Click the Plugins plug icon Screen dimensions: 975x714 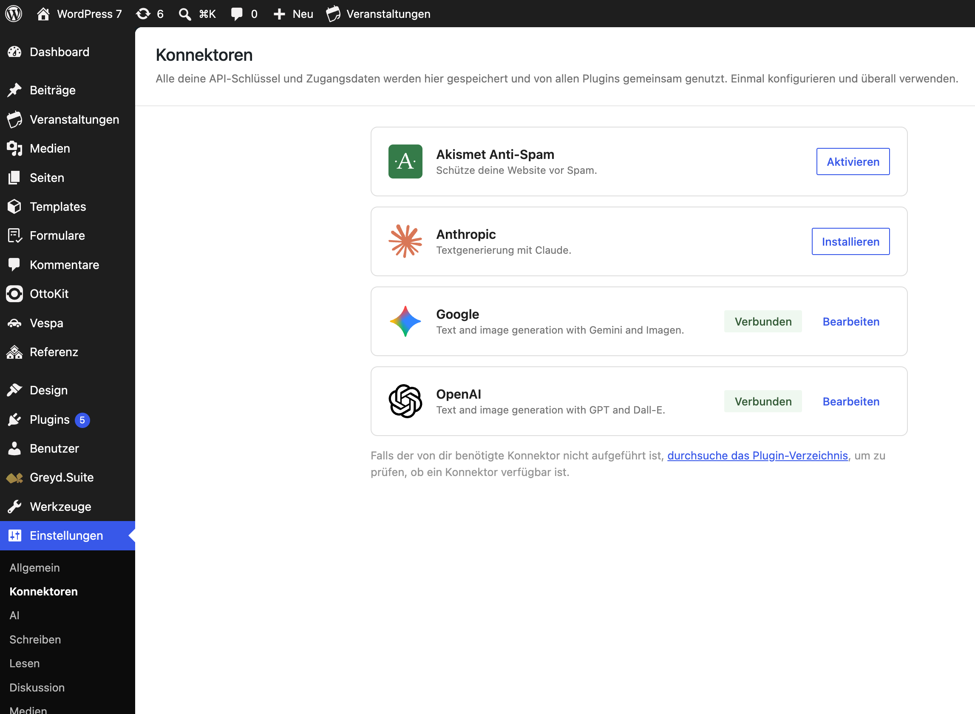click(x=15, y=419)
